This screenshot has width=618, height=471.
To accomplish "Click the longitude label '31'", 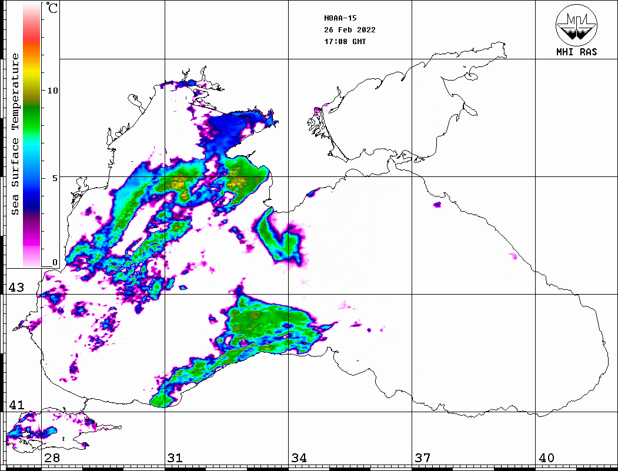I will 175,457.
